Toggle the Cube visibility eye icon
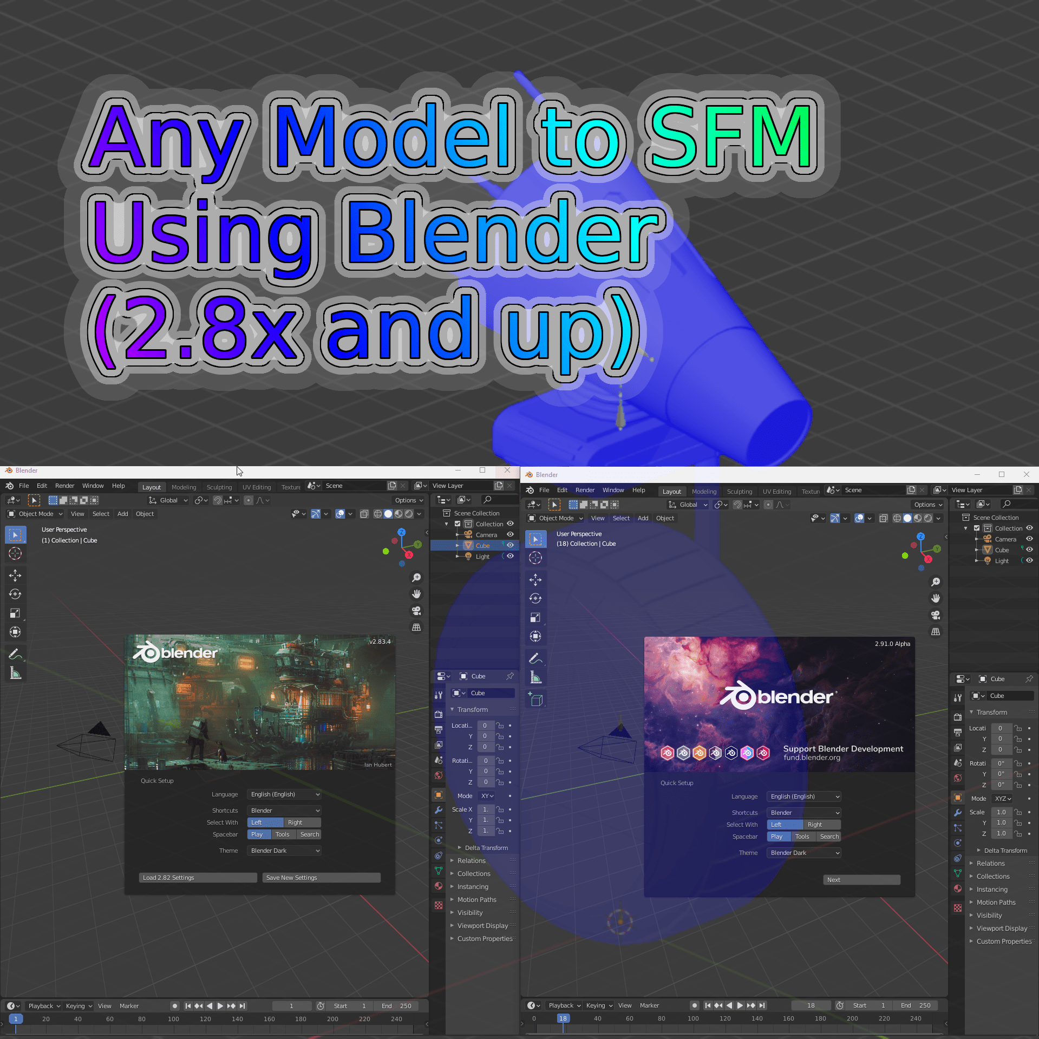 coord(509,545)
